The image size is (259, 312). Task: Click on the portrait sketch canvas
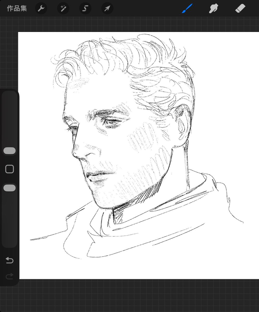point(138,155)
